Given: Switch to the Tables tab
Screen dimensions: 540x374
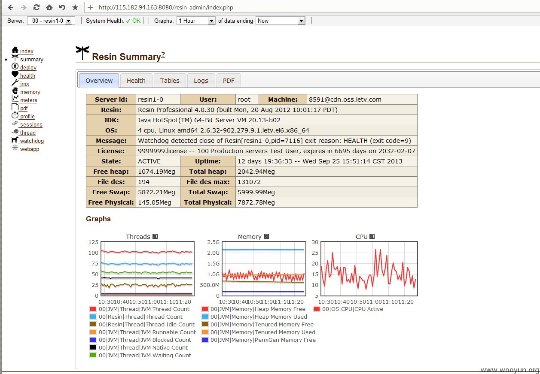Looking at the screenshot, I should tap(170, 80).
